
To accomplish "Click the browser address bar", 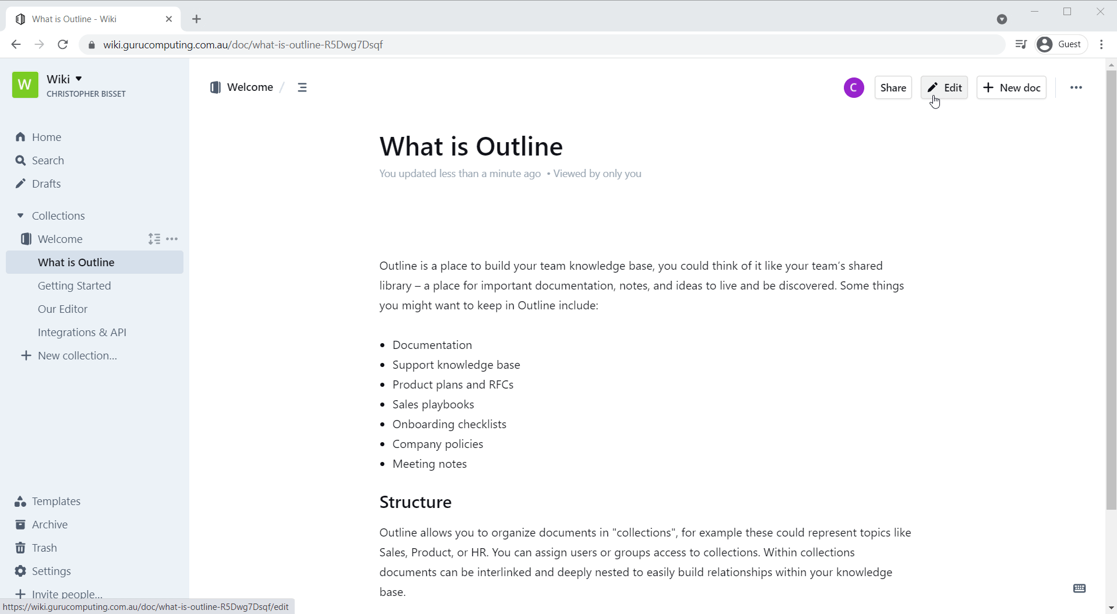I will click(524, 45).
